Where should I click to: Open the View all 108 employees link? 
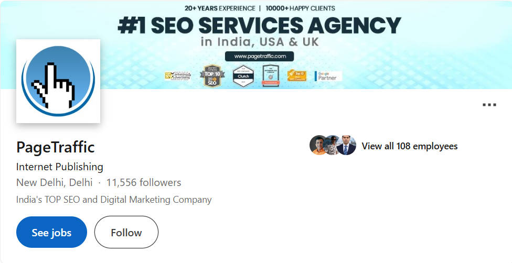(410, 146)
